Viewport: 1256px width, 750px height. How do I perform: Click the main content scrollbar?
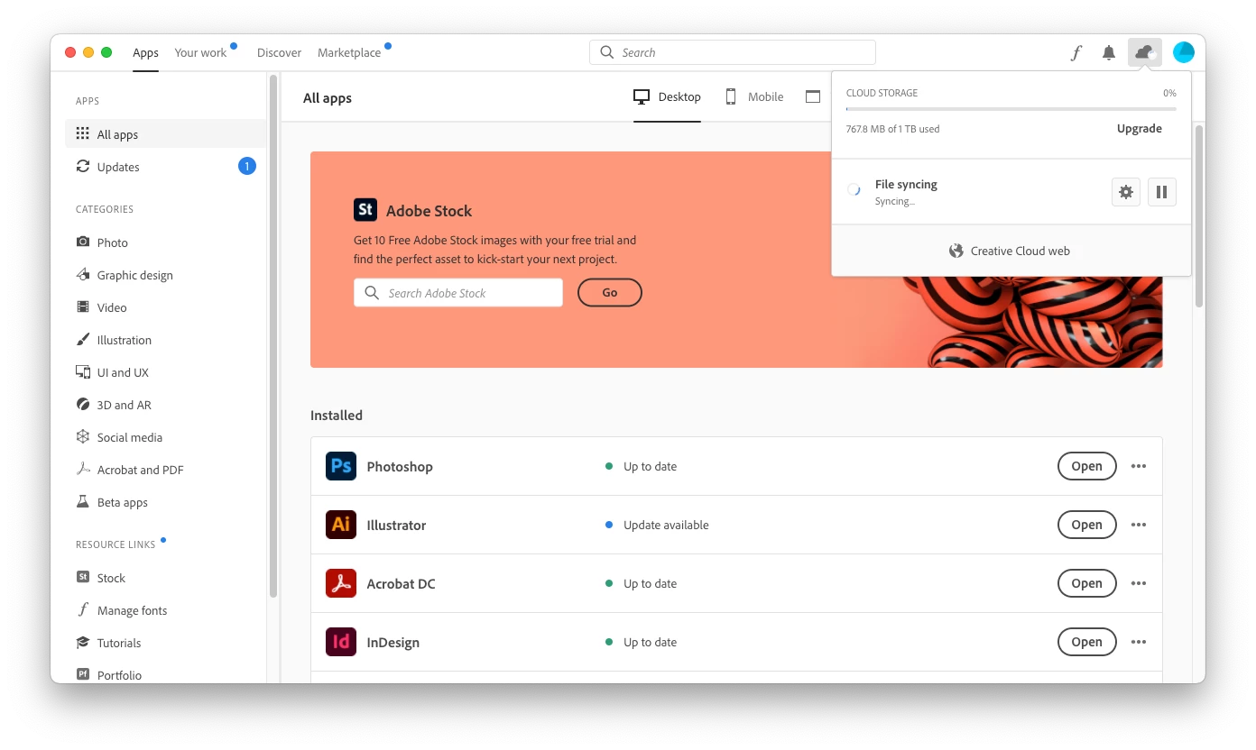[1199, 216]
